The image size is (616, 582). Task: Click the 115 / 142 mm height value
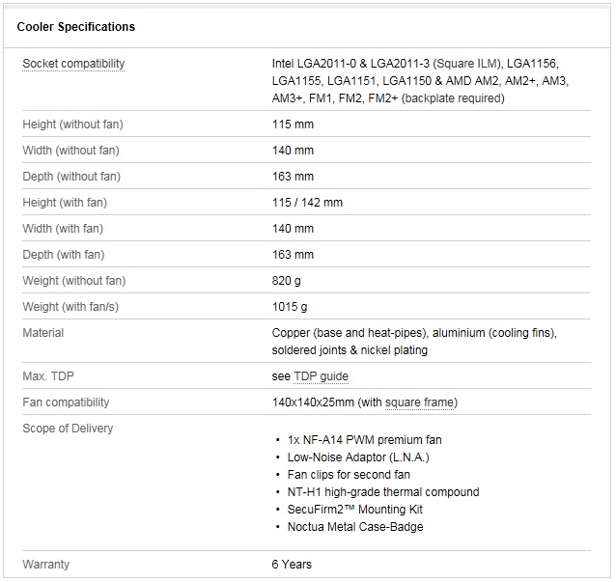coord(307,203)
